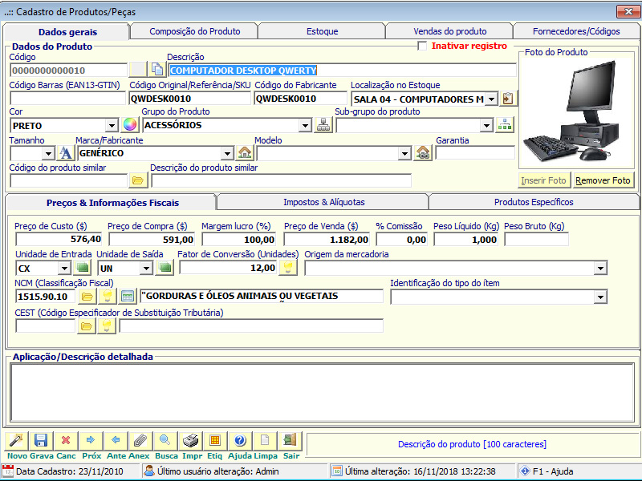The width and height of the screenshot is (642, 481).
Task: Click the house icon beside Marca/Fabricante
Action: [245, 152]
